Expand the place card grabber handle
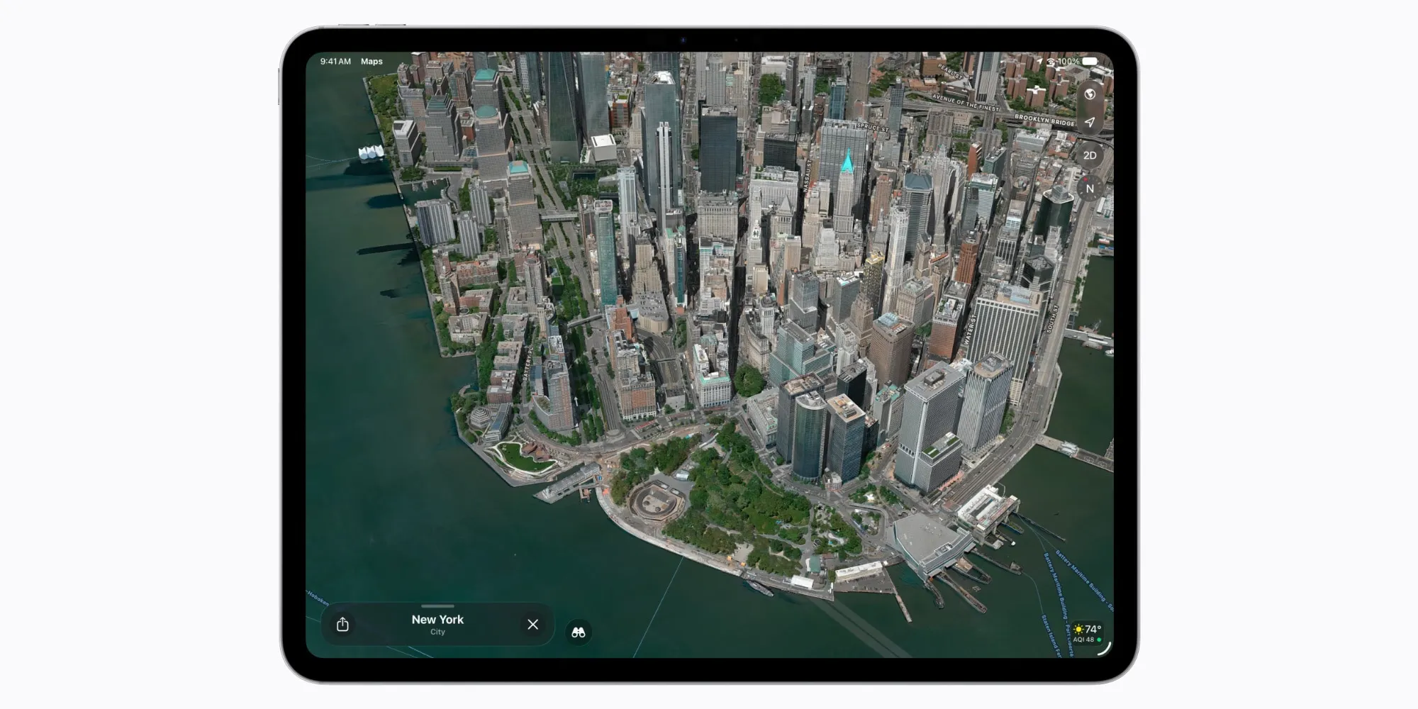Viewport: 1418px width, 709px height. coord(437,606)
